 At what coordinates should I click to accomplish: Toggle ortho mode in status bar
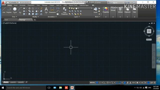[105, 83]
